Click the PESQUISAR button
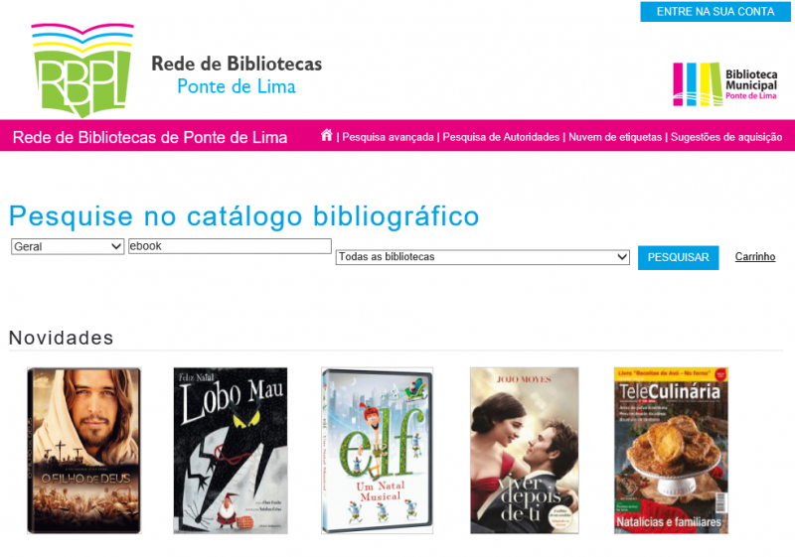The height and width of the screenshot is (557, 795). pyautogui.click(x=678, y=257)
